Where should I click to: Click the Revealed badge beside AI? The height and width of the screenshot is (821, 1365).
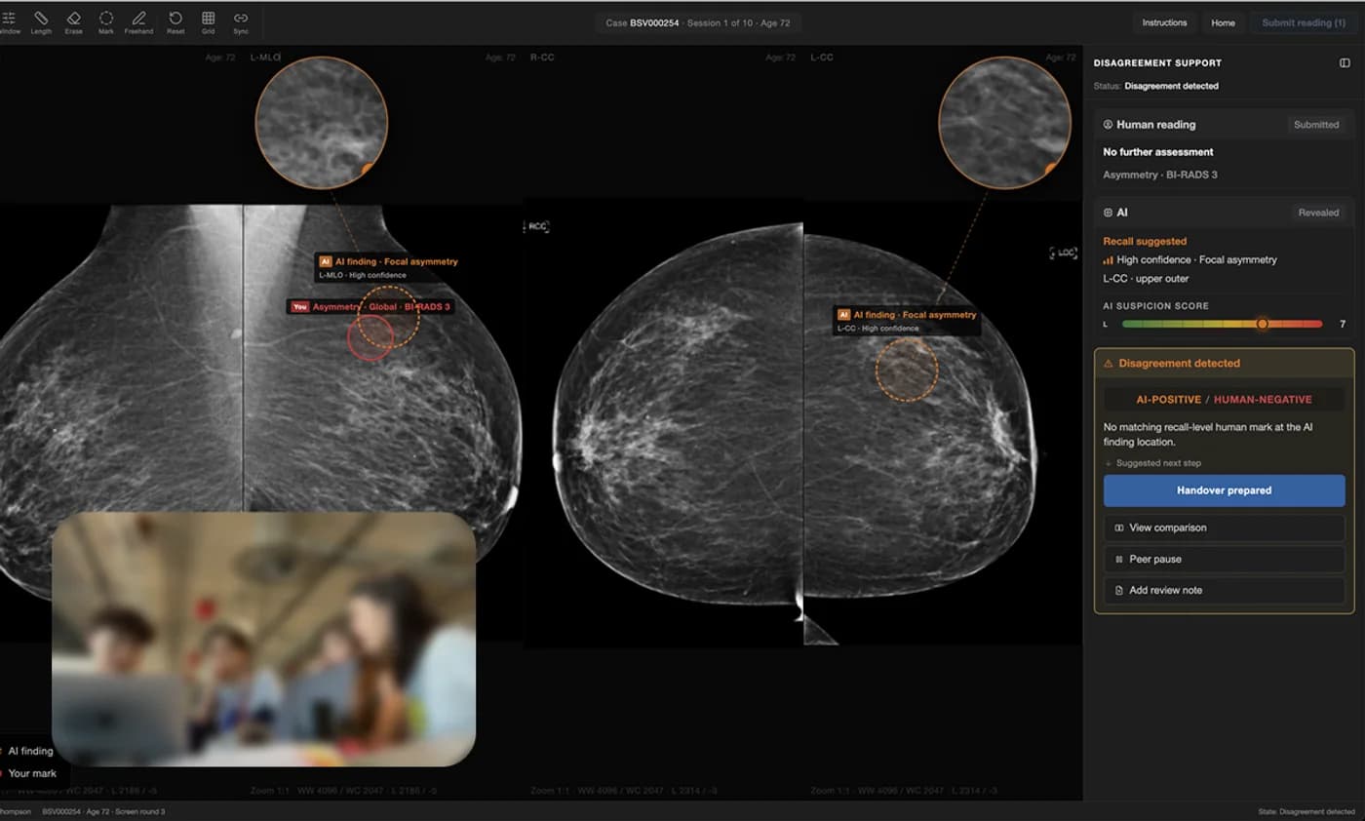pos(1318,212)
